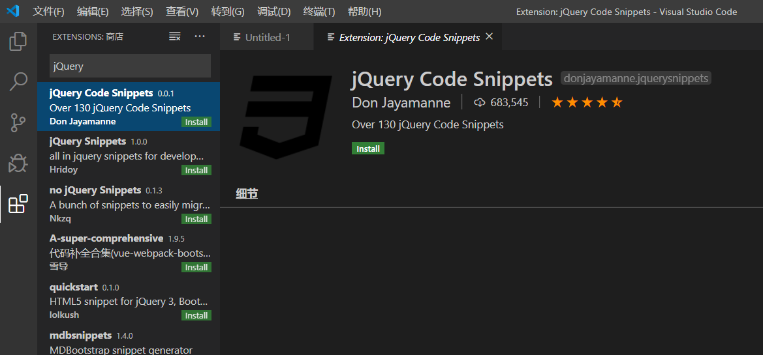
Task: Click Over 130 jQuery Code Snippets description on details page
Action: coord(428,125)
